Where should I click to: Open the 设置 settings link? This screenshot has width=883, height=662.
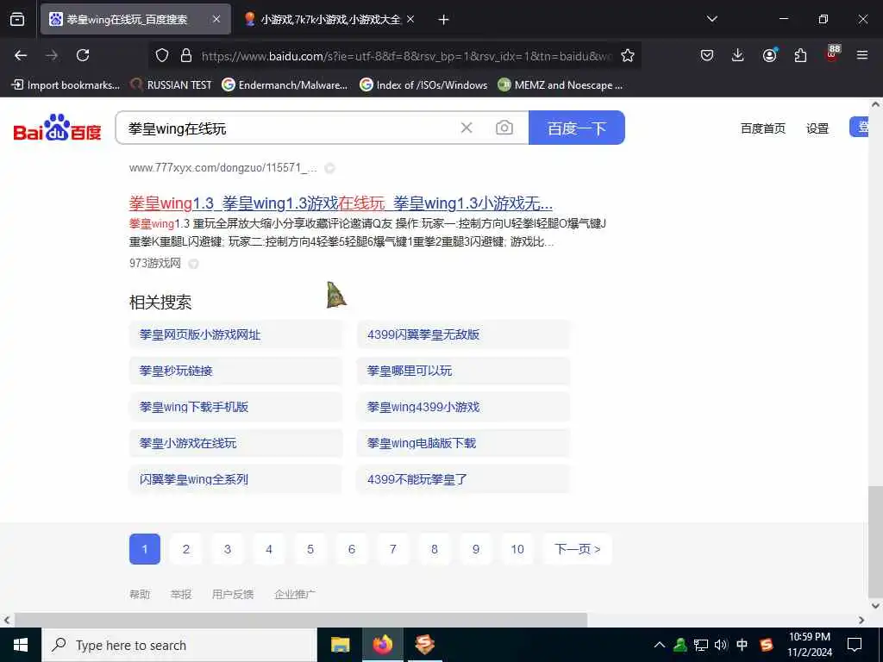(817, 128)
